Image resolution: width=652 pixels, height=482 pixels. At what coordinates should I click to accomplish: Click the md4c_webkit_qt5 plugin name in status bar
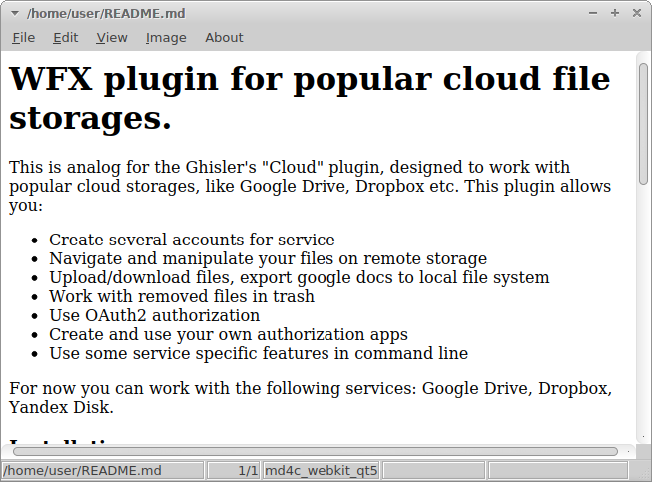(x=322, y=471)
